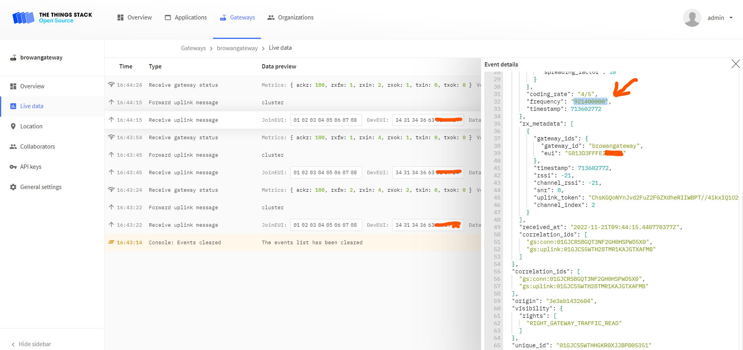Close the Event details panel
This screenshot has height=350, width=743.
click(735, 64)
